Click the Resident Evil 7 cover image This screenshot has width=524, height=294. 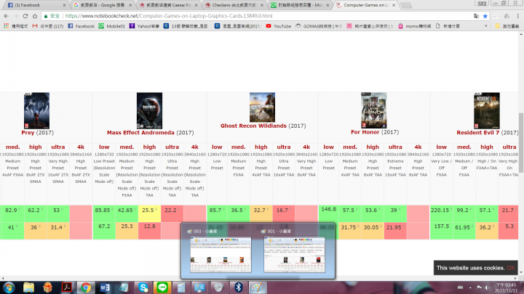click(x=487, y=110)
